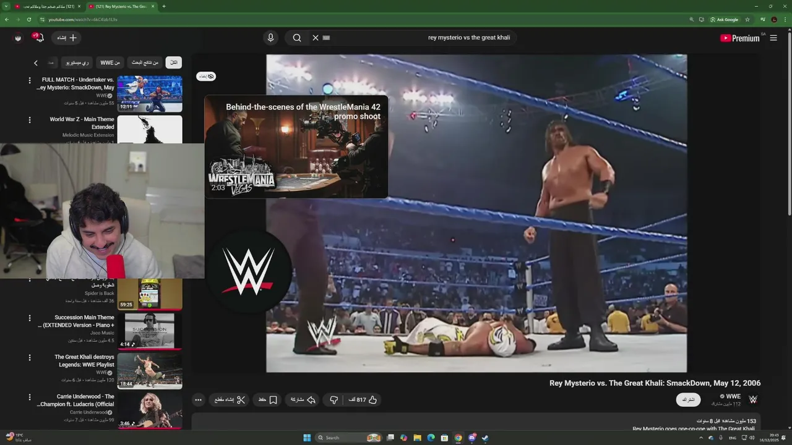Click 'The Great Khali destroys Legends' title
792x445 pixels.
pos(84,361)
